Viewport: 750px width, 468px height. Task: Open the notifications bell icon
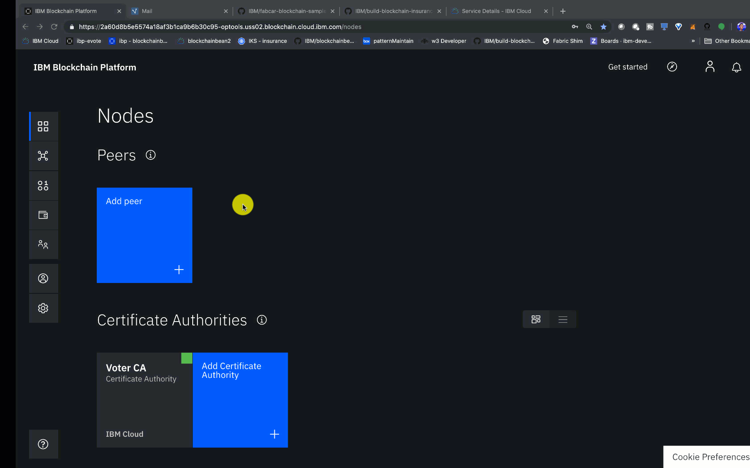pyautogui.click(x=737, y=67)
